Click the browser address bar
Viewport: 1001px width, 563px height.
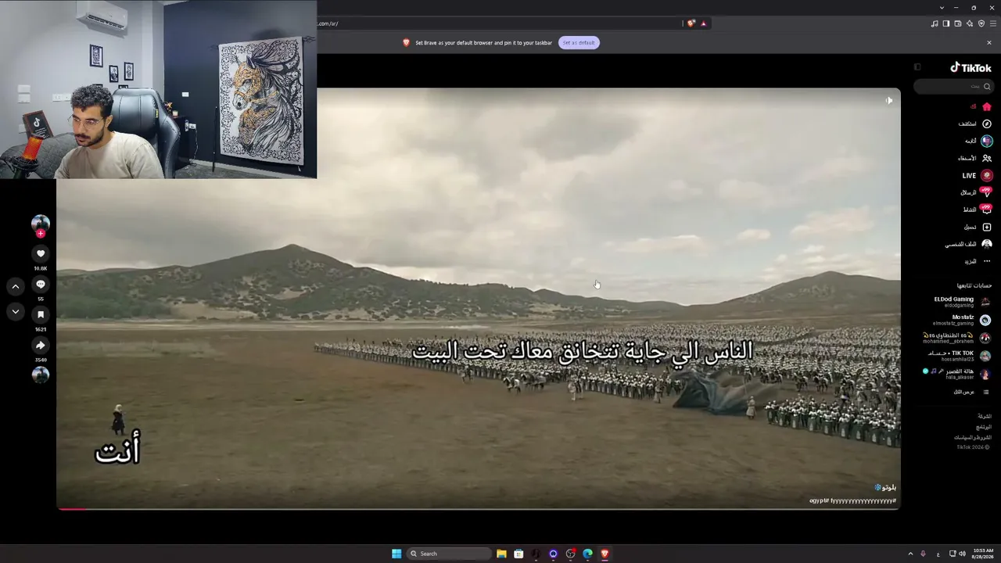coord(499,23)
